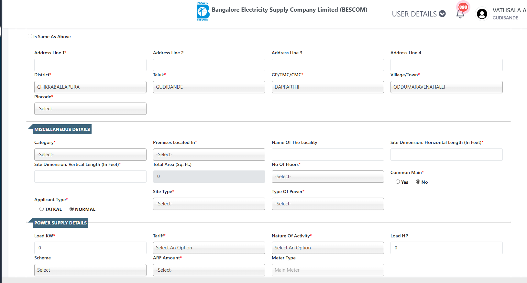Viewport: 527px width, 283px height.
Task: Click the user profile avatar icon
Action: pos(482,14)
